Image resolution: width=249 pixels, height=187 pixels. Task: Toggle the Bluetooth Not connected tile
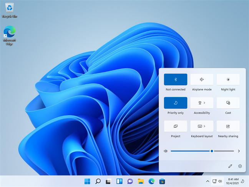[x=176, y=79]
